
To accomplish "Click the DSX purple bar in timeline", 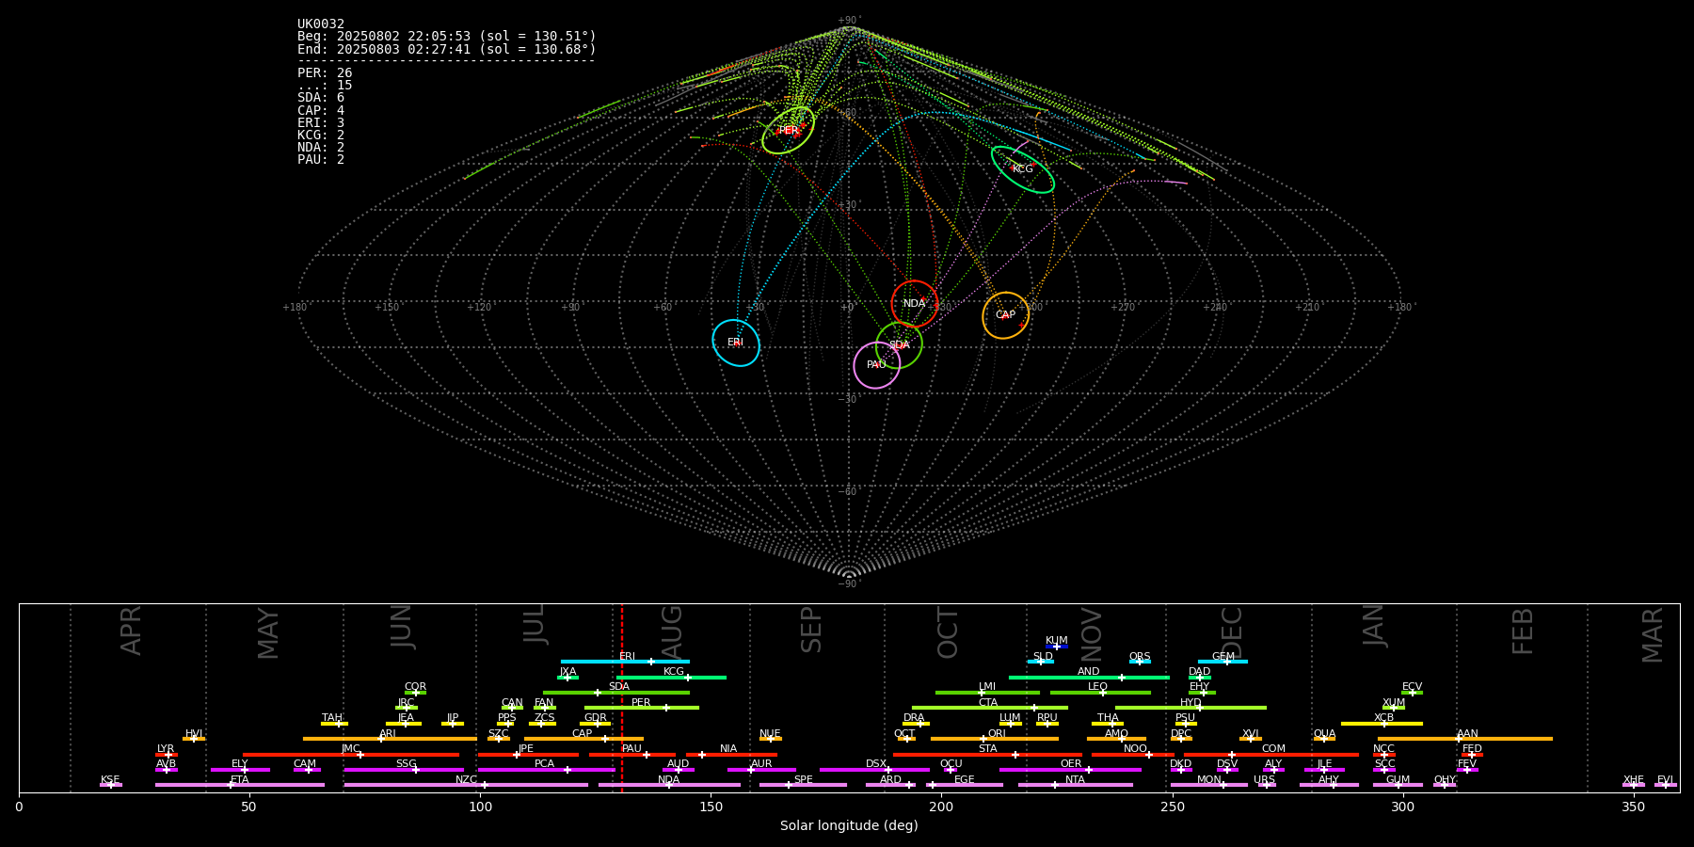I will click(874, 770).
